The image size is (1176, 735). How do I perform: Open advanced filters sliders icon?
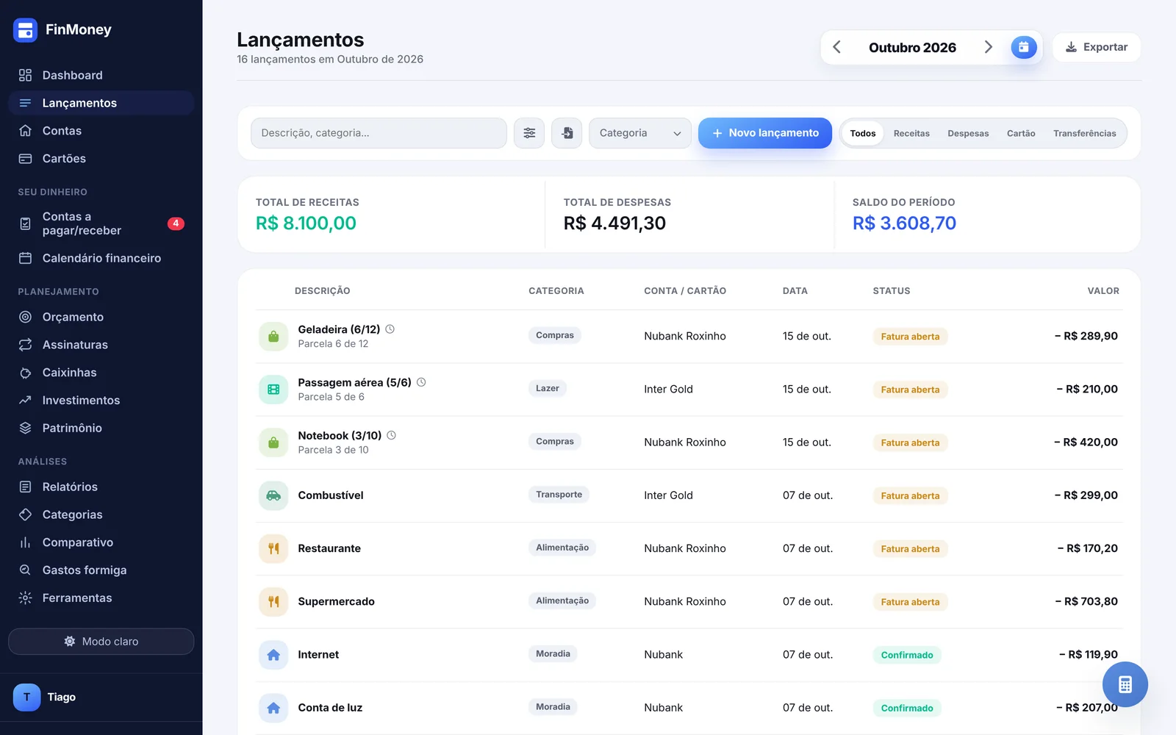tap(529, 133)
